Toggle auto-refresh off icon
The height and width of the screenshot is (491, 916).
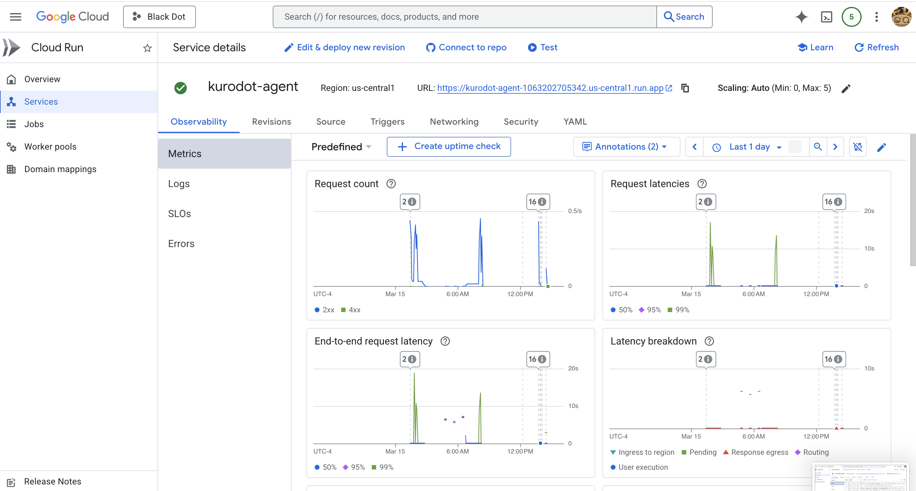[x=857, y=147]
